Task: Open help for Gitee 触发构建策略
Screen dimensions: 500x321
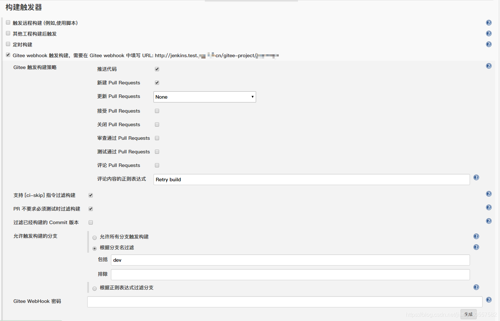Action: coord(488,66)
